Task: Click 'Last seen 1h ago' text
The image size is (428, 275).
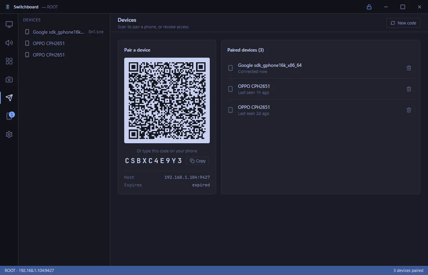Action: (x=253, y=92)
